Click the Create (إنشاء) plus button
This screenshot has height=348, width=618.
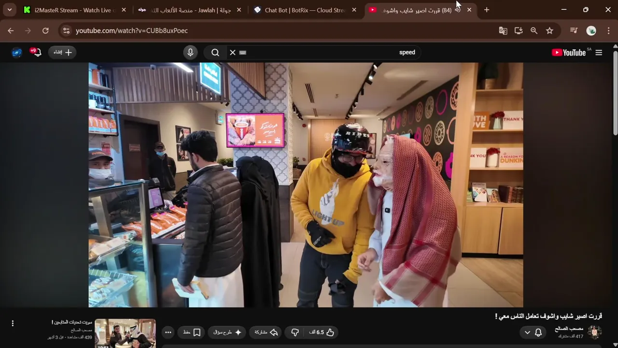click(x=62, y=52)
